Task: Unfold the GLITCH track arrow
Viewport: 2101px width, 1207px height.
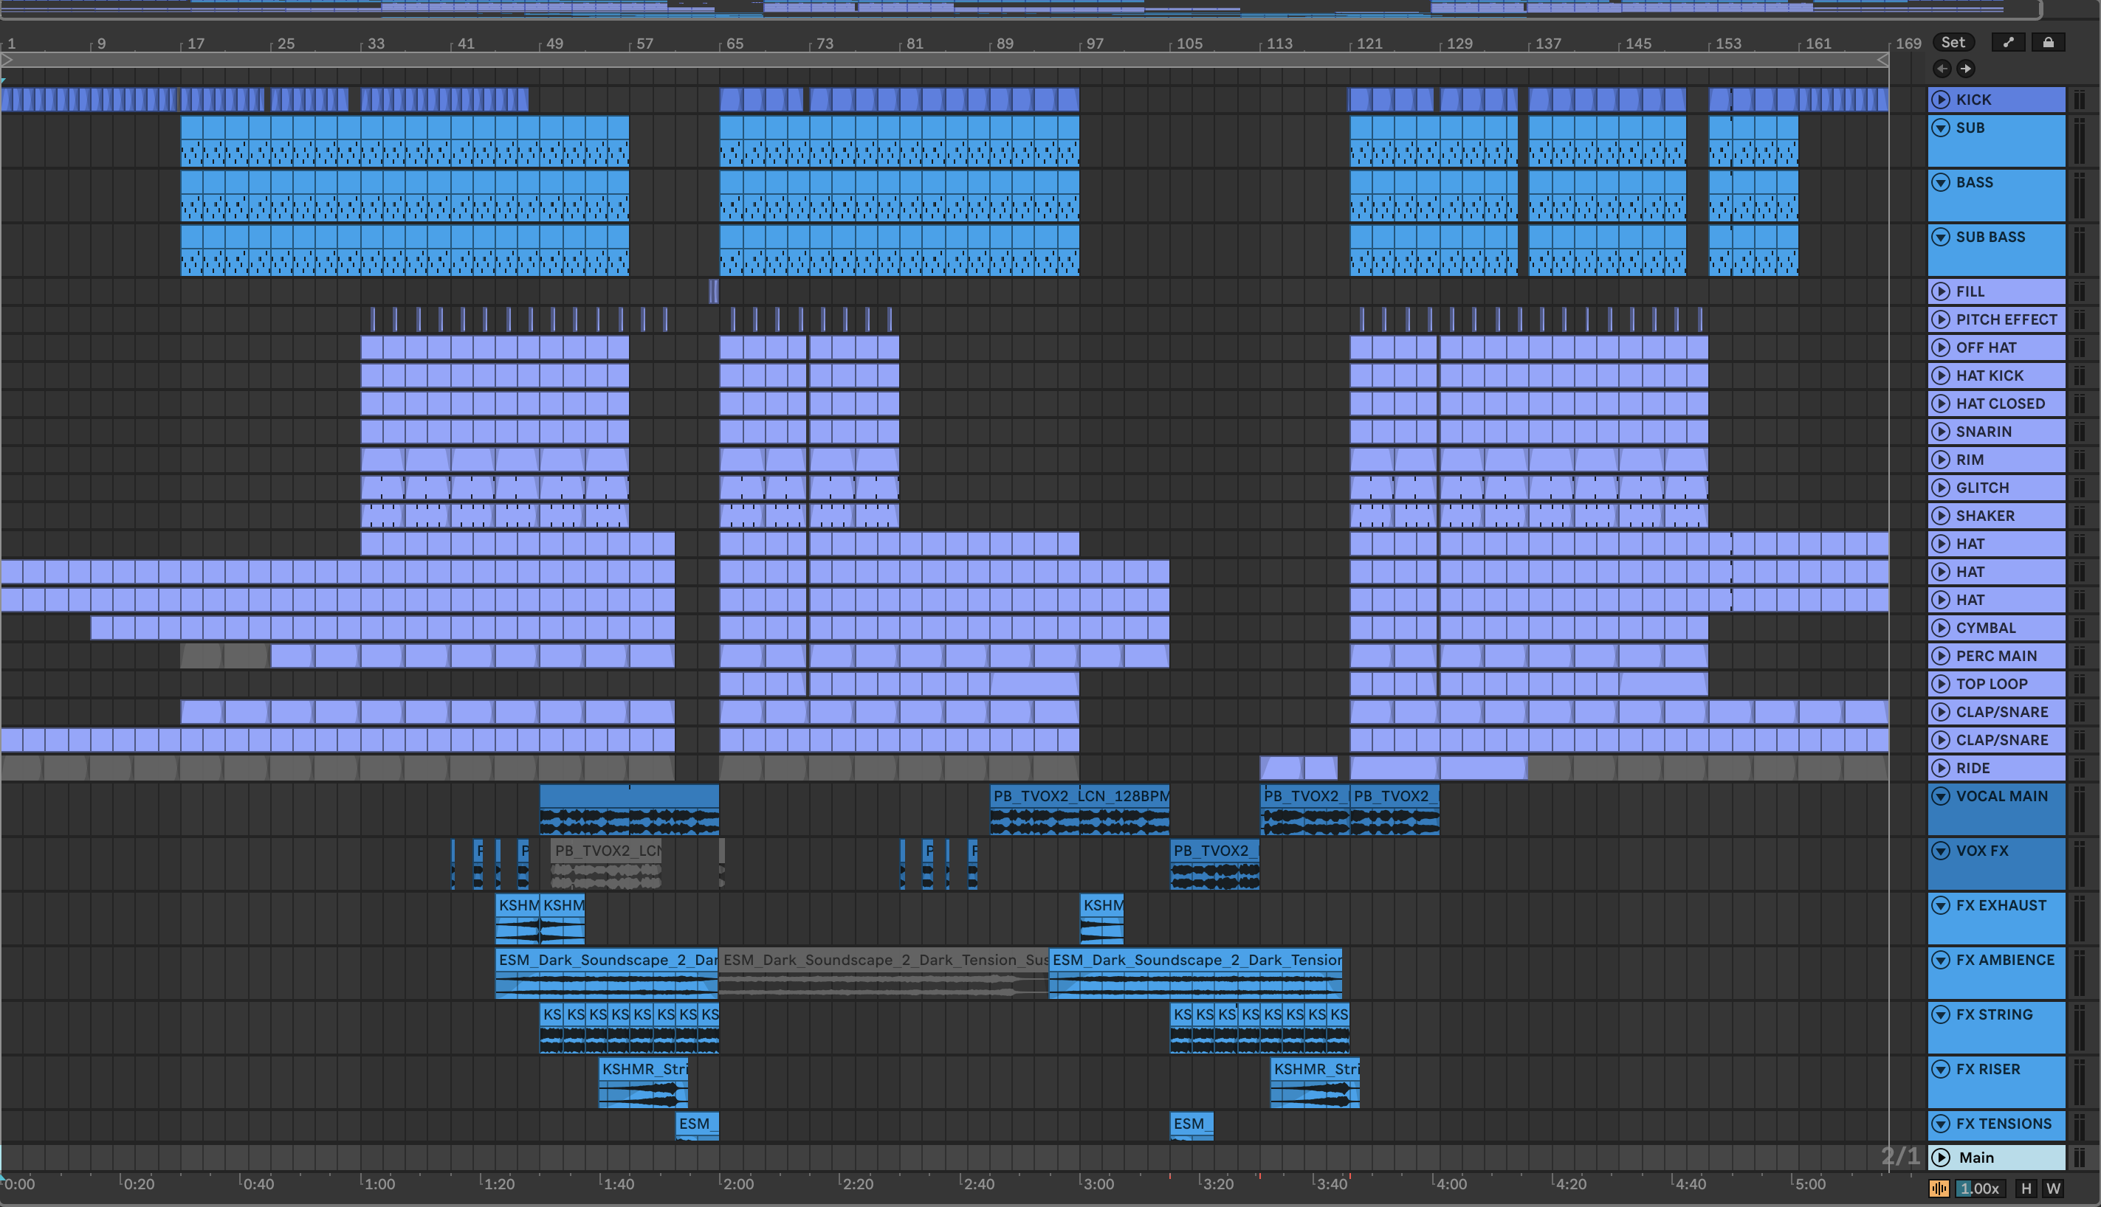Action: 1941,488
